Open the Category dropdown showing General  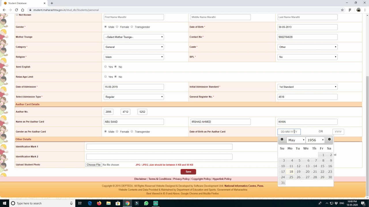(x=134, y=47)
